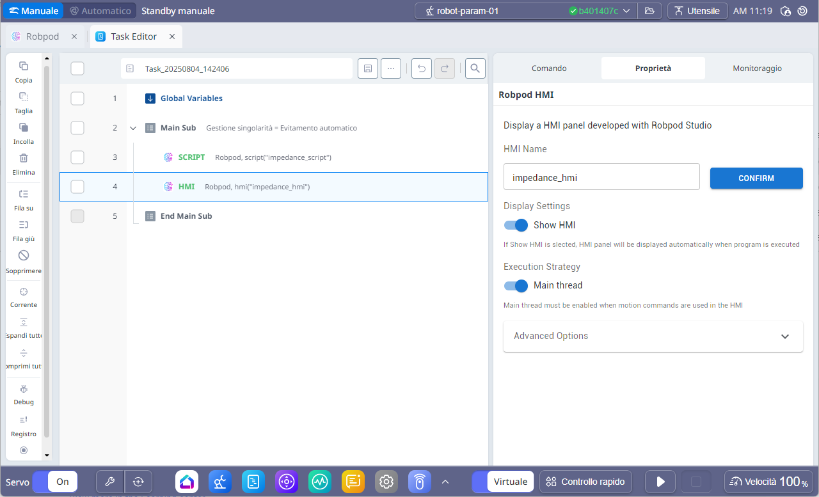Click the save task icon
This screenshot has width=819, height=497.
point(367,68)
